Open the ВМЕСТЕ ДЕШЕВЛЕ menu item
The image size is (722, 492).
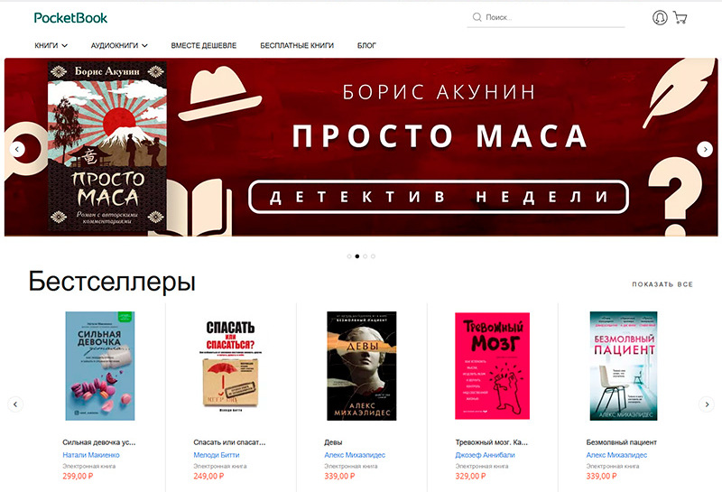pos(204,46)
